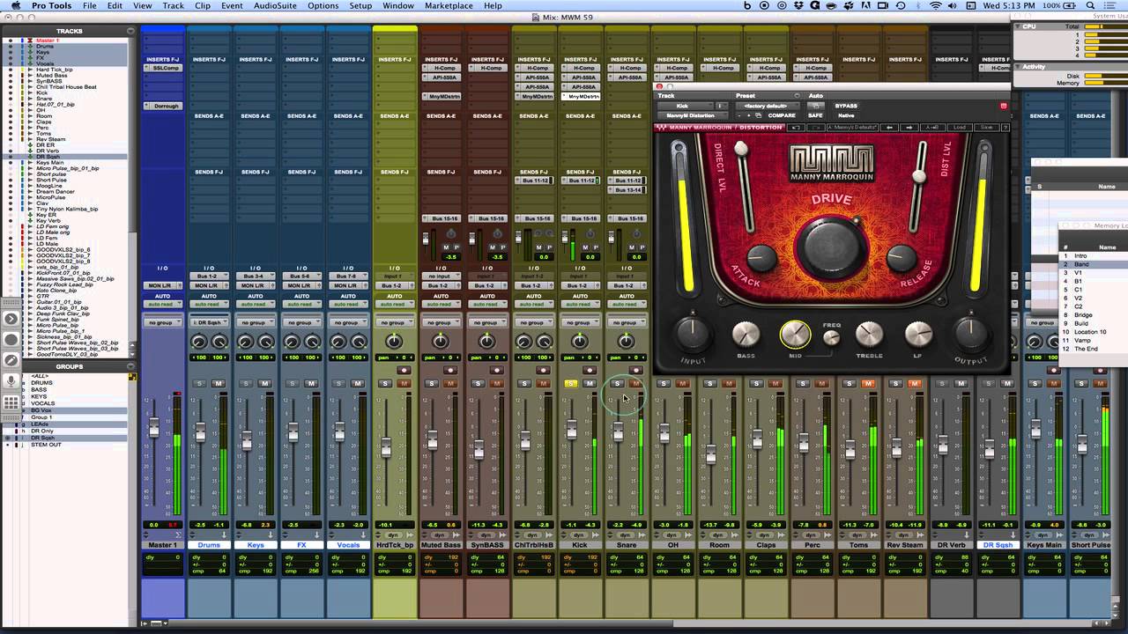The image size is (1128, 634).
Task: Select the Bridge memory location
Action: tap(1083, 315)
